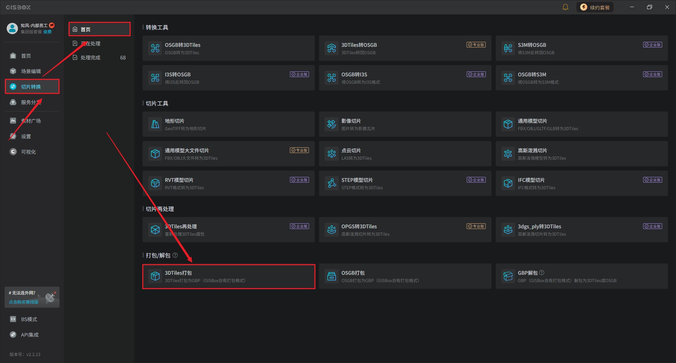
Task: Open the OSGB打包 tool card
Action: [x=405, y=276]
